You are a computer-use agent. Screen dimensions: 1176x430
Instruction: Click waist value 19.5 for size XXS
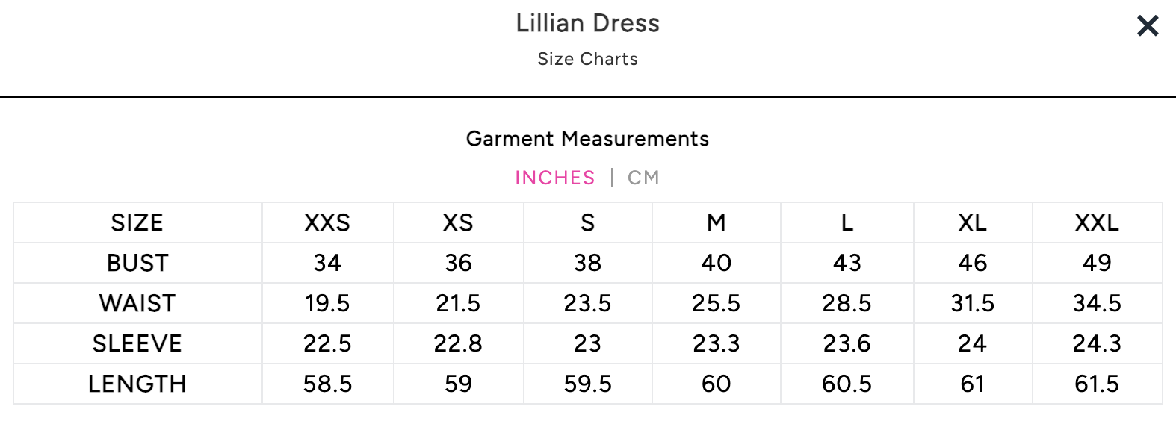coord(327,303)
